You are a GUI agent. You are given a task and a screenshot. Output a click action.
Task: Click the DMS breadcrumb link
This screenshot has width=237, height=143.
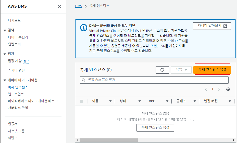coord(79,6)
